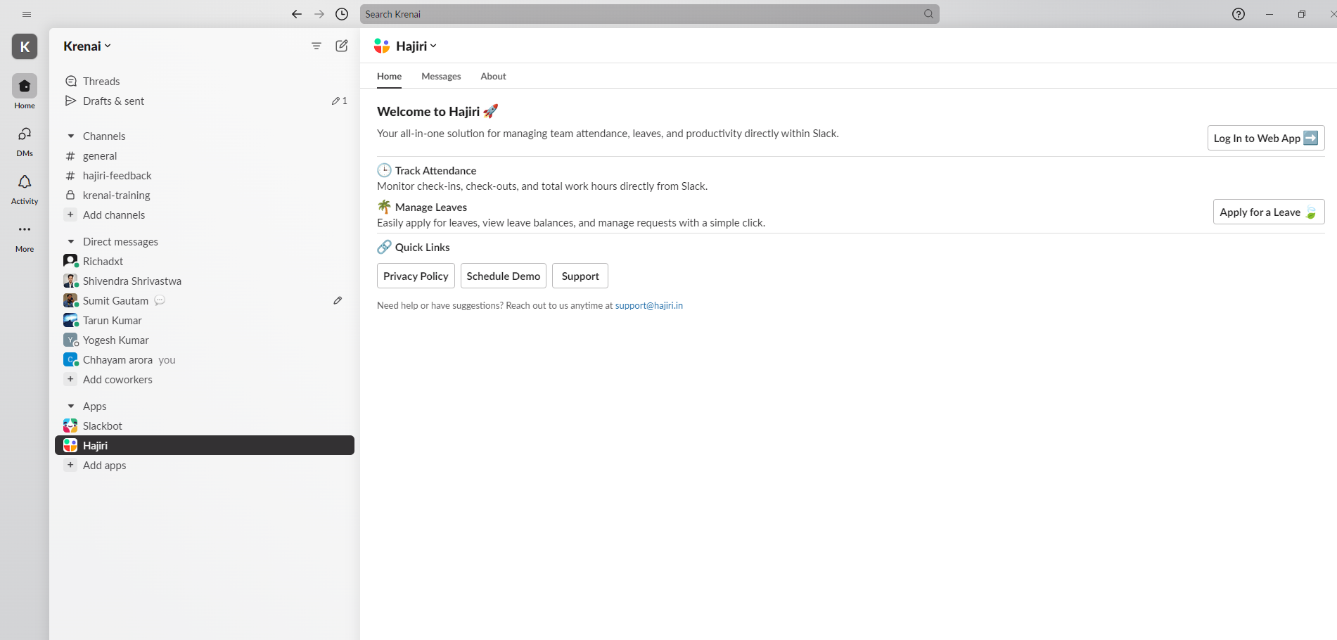Open the hajiri-feedback channel
1337x640 pixels.
(205, 175)
